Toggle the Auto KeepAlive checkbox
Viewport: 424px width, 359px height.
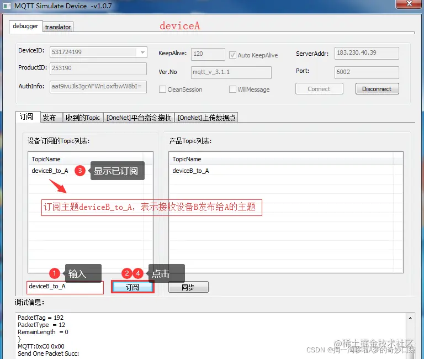coord(232,55)
